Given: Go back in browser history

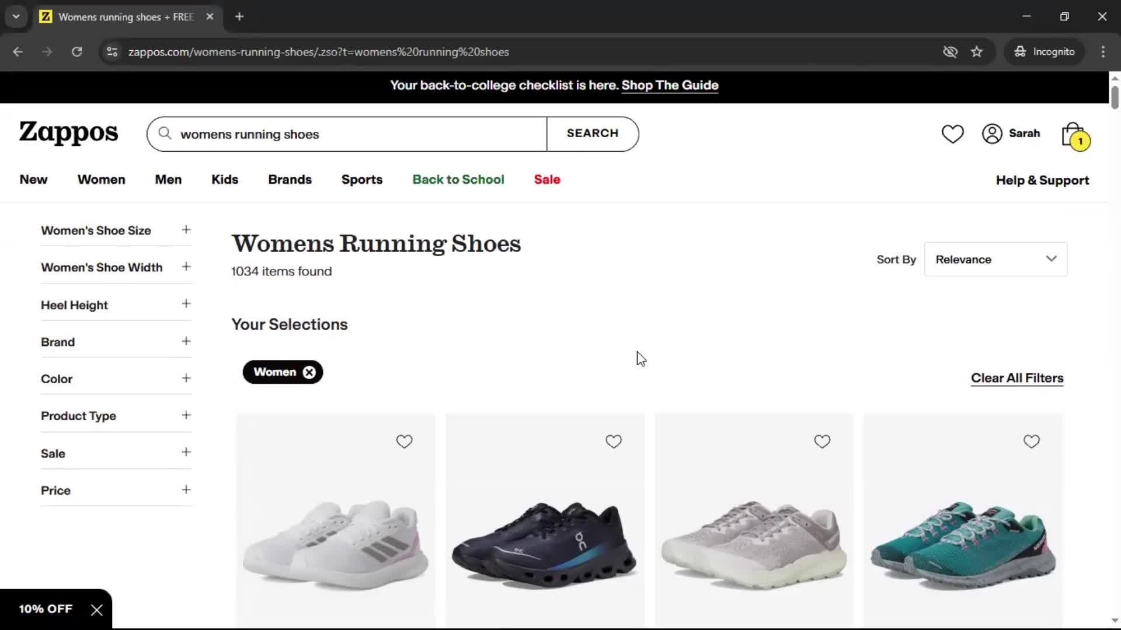Looking at the screenshot, I should 18,52.
